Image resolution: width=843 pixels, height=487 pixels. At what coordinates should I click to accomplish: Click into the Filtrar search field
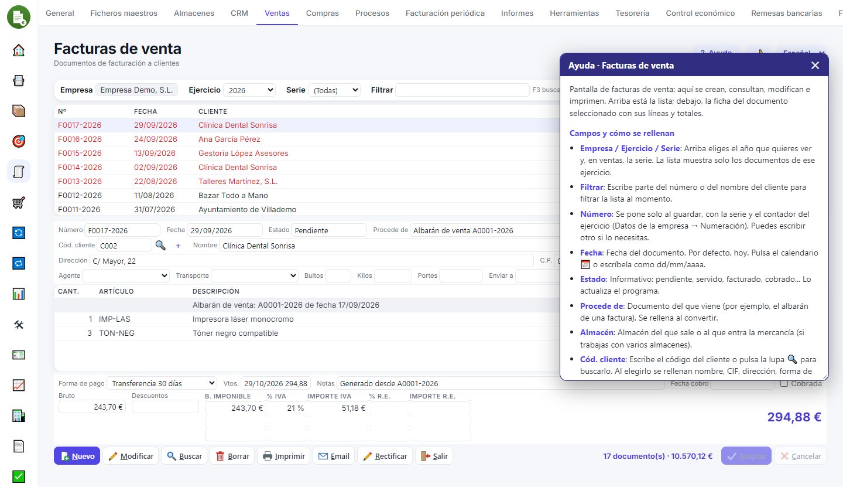pyautogui.click(x=462, y=90)
